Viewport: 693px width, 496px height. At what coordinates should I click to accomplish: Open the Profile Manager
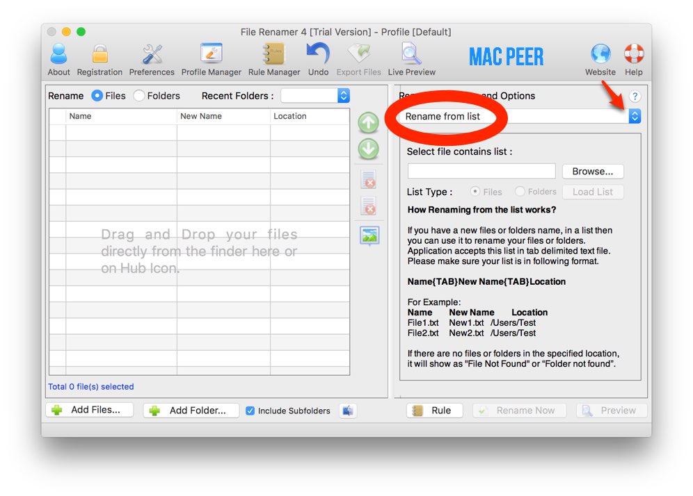click(212, 53)
